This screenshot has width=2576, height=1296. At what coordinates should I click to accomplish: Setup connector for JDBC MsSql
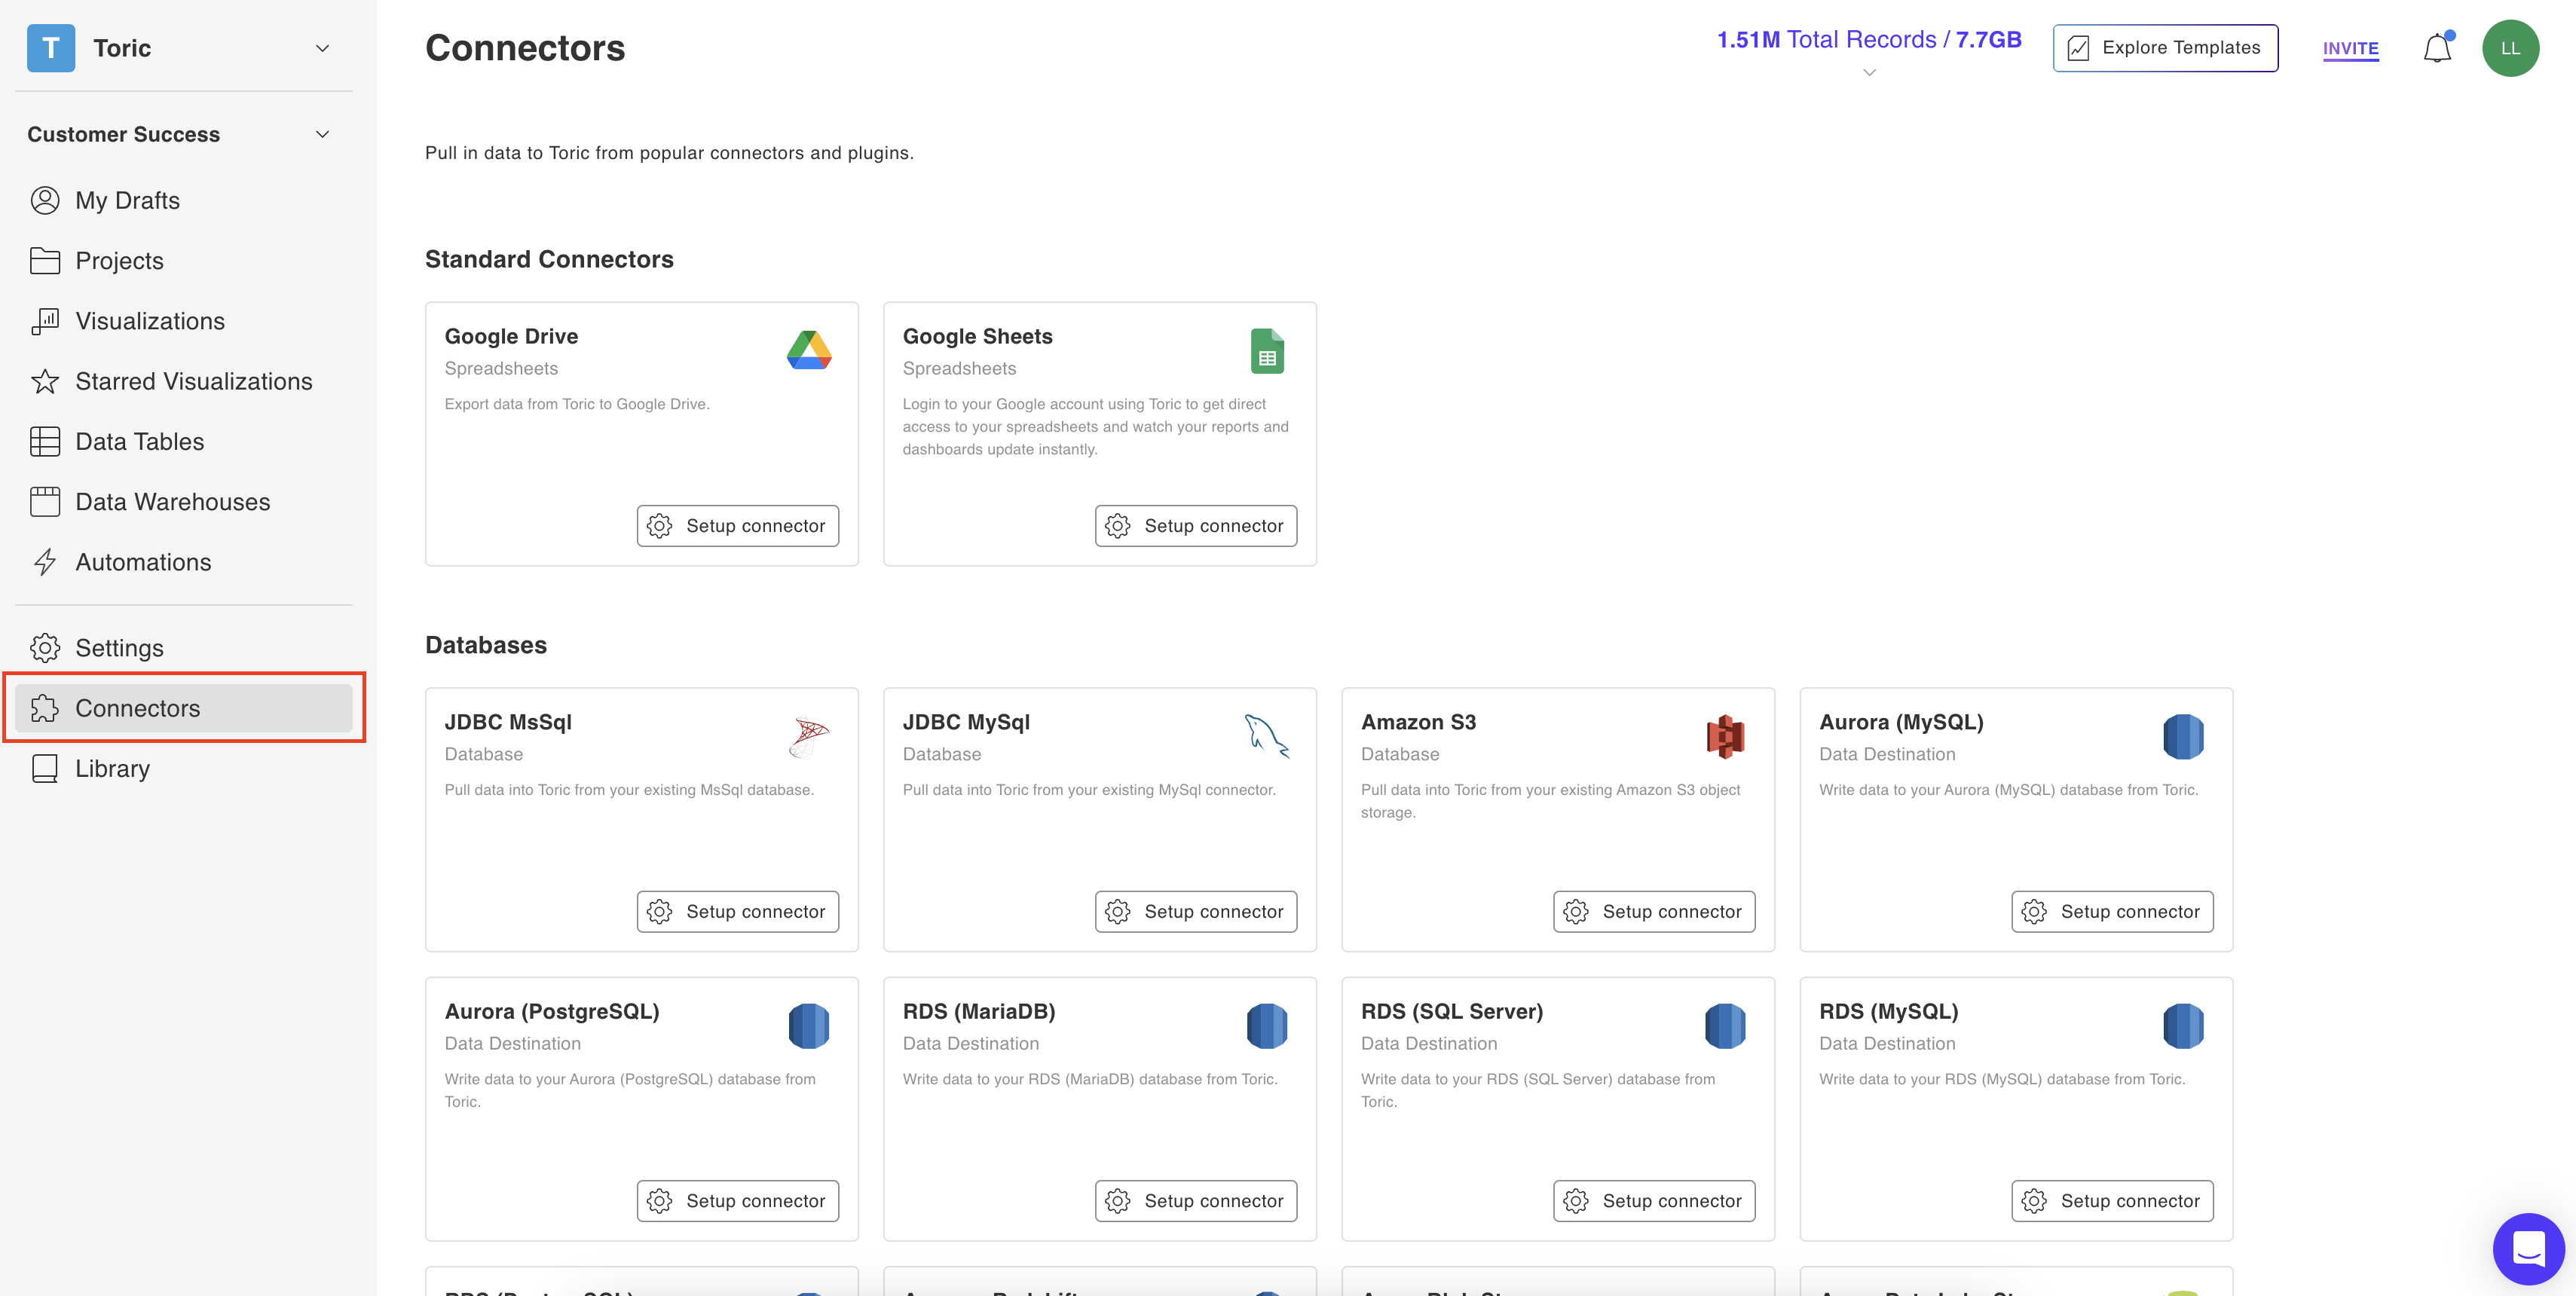tap(738, 911)
